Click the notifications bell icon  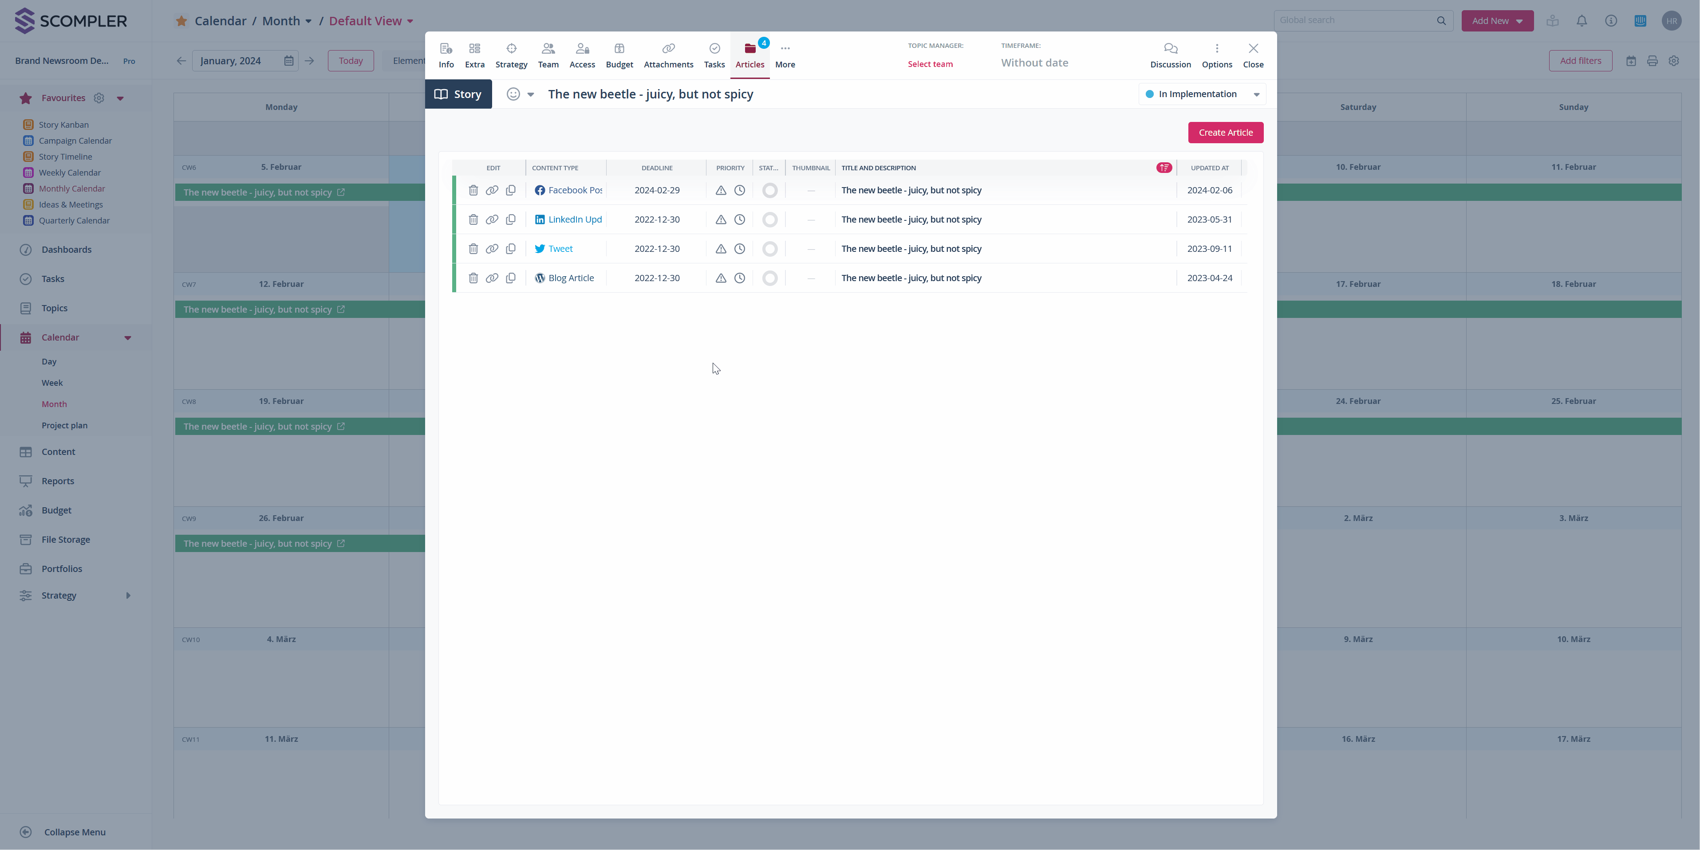1582,21
